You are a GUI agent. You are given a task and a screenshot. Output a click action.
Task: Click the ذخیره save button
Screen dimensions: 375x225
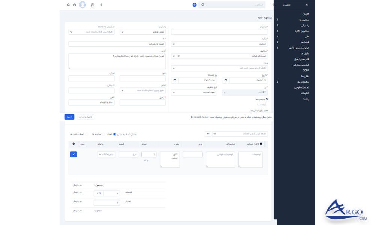tap(69, 117)
